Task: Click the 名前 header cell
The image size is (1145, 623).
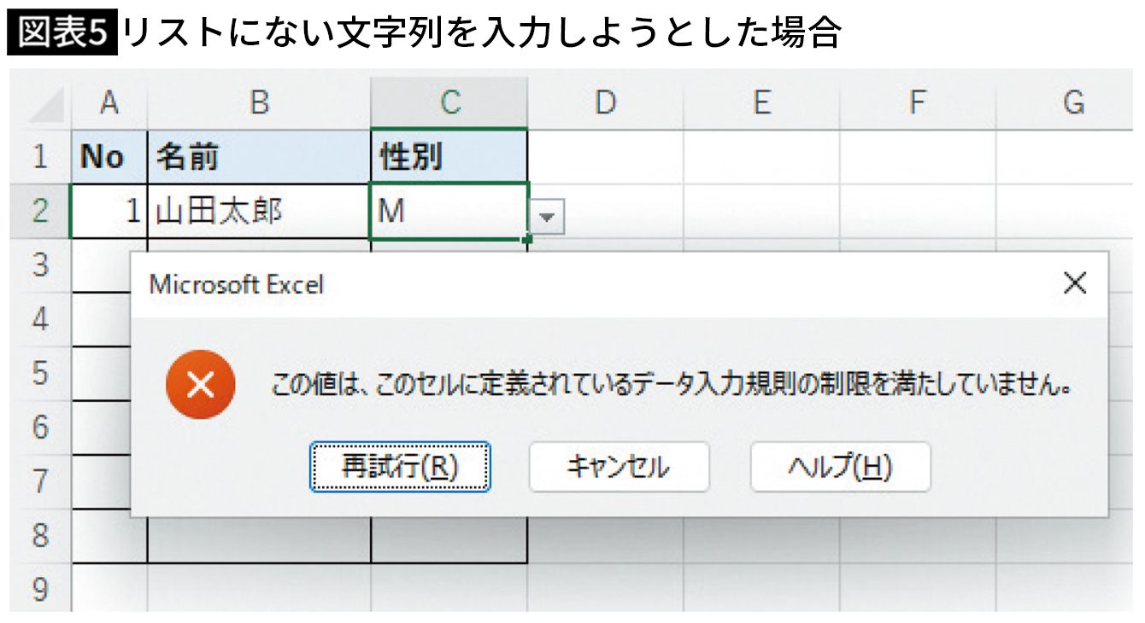Action: coord(259,157)
